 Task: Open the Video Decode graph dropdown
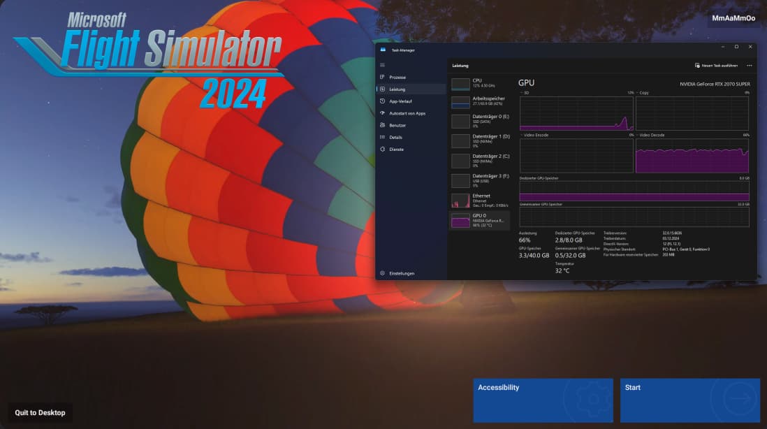point(650,135)
